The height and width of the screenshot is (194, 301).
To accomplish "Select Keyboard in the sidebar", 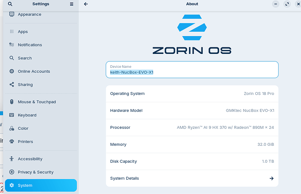I will 27,115.
